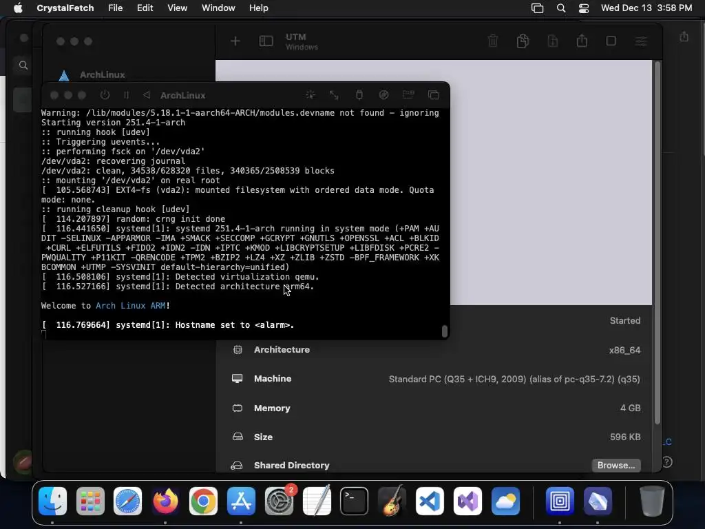Screen dimensions: 705x529
Task: Click the windows icon in ArchLinux toolbar
Action: click(x=434, y=95)
